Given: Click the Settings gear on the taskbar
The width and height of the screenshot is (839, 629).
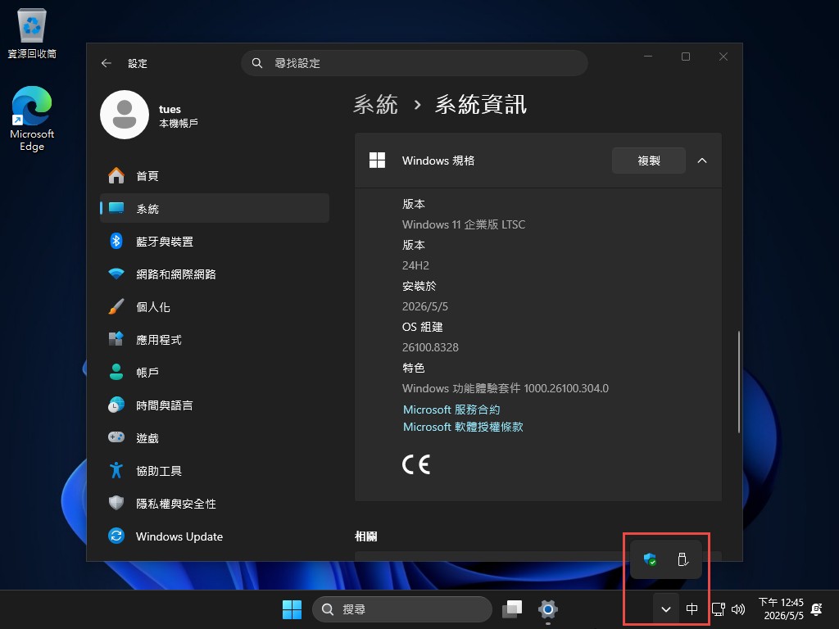Looking at the screenshot, I should pos(548,609).
